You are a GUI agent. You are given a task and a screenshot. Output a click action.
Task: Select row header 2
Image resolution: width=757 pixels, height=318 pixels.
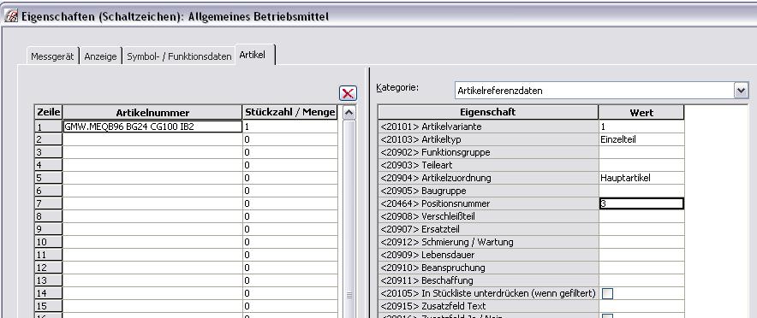48,139
